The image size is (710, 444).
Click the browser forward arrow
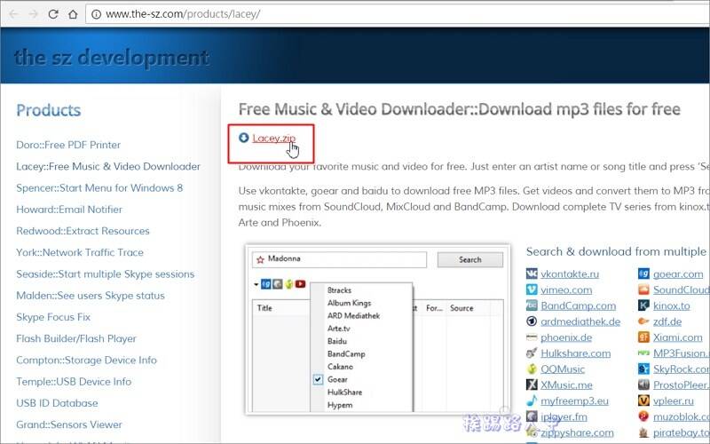pyautogui.click(x=34, y=14)
